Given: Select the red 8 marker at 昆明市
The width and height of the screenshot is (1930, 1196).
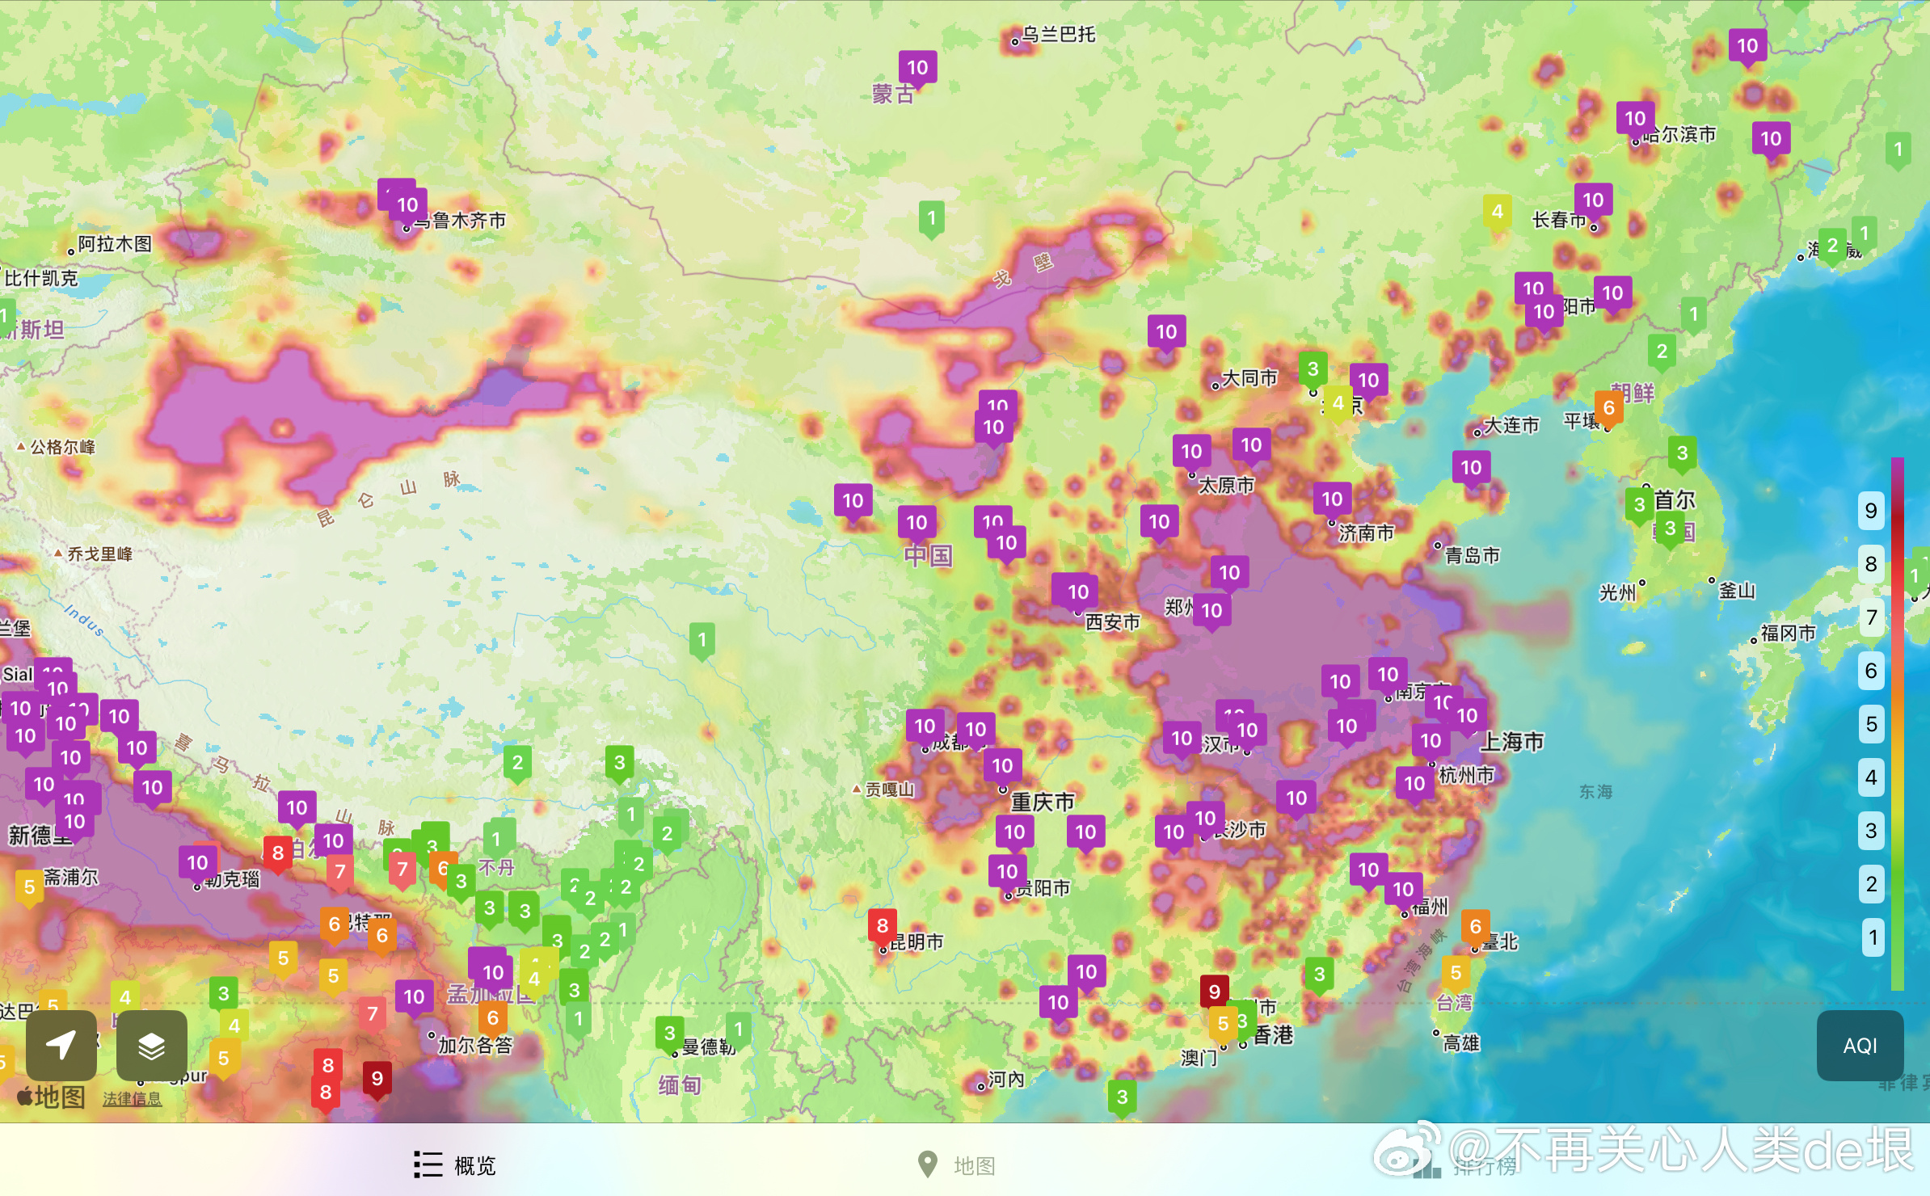Looking at the screenshot, I should pos(882,925).
